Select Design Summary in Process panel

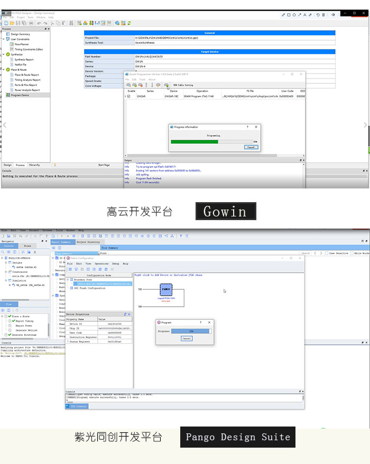pyautogui.click(x=20, y=34)
